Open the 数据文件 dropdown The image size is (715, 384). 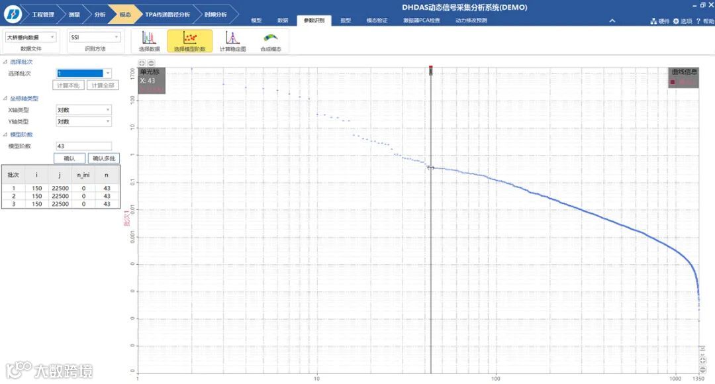pyautogui.click(x=30, y=37)
